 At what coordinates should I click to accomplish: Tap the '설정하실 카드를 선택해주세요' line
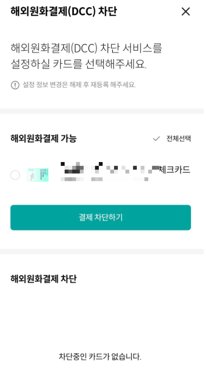(x=79, y=64)
